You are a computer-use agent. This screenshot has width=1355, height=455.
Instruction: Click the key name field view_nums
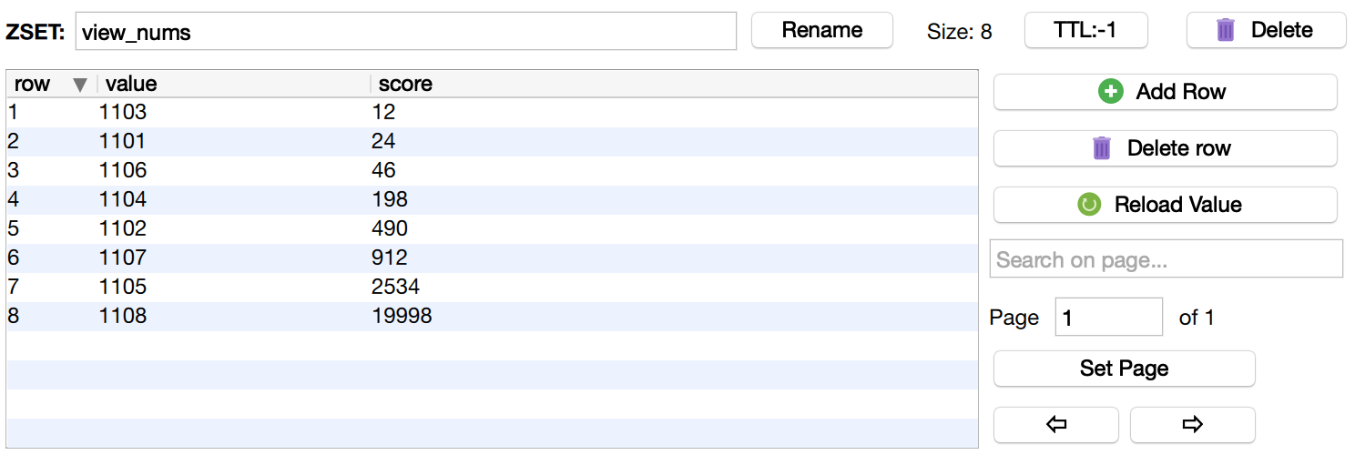pyautogui.click(x=405, y=32)
